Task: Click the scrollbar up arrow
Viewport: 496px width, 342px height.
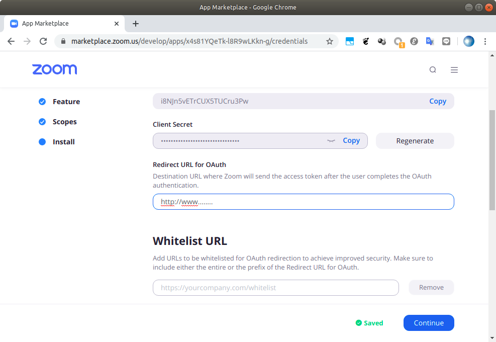Action: pyautogui.click(x=492, y=55)
